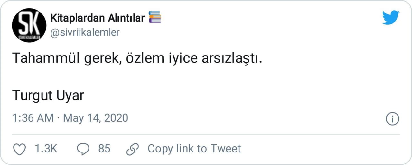Screen dimensions: 412x165
Task: Open the Twitter info circle icon
Action: (x=392, y=119)
